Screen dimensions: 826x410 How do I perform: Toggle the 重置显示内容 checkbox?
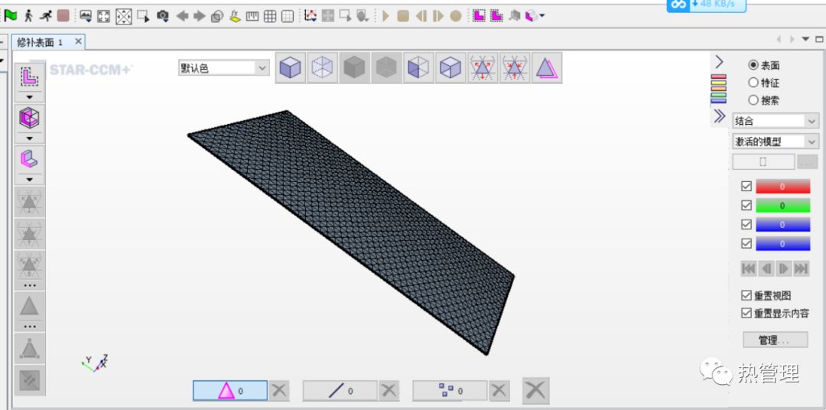(x=746, y=313)
